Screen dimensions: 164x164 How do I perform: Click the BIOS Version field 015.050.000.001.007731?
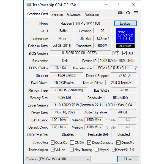pyautogui.click(x=80, y=53)
